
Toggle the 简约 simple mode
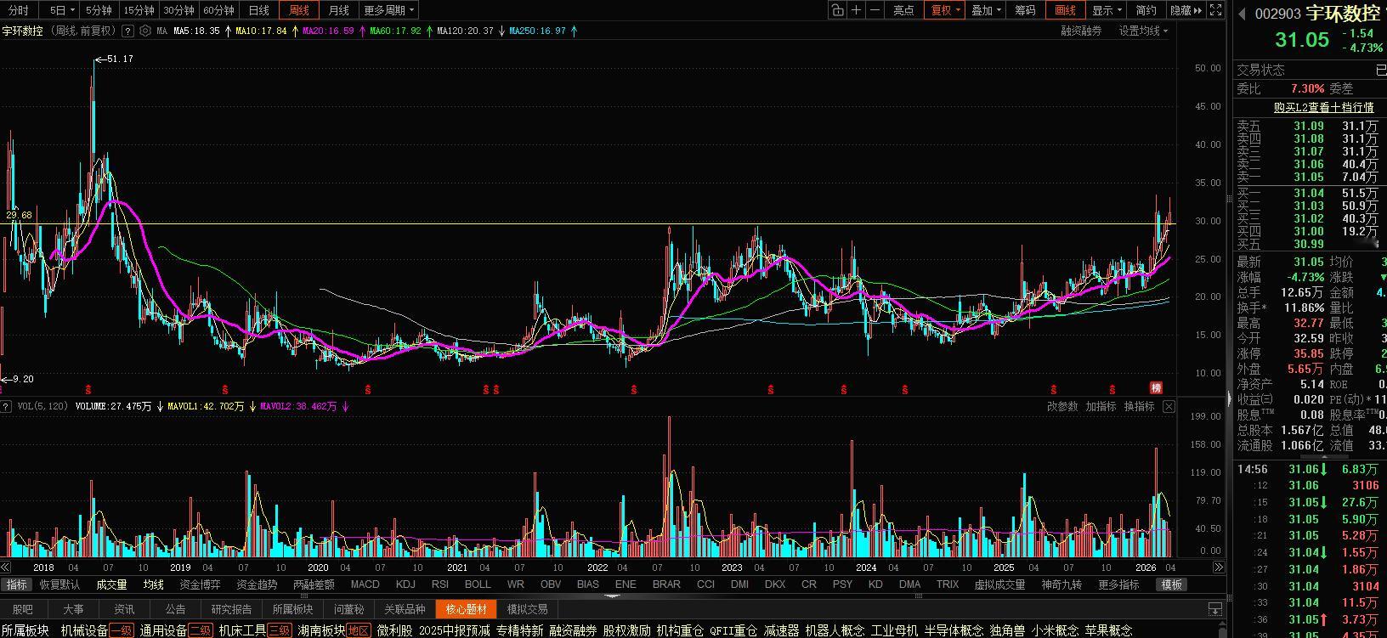tap(1146, 10)
